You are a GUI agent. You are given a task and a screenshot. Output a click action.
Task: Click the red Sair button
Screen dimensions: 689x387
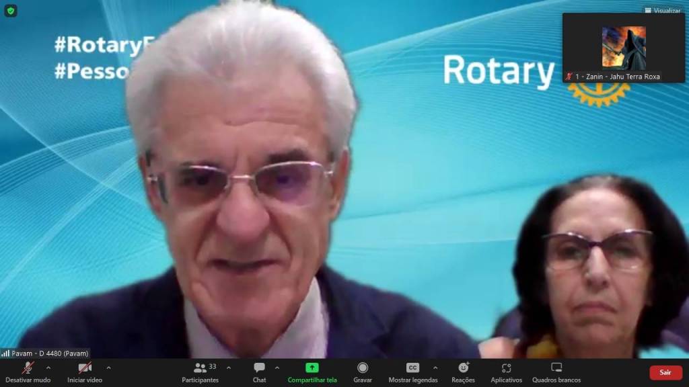pos(665,372)
